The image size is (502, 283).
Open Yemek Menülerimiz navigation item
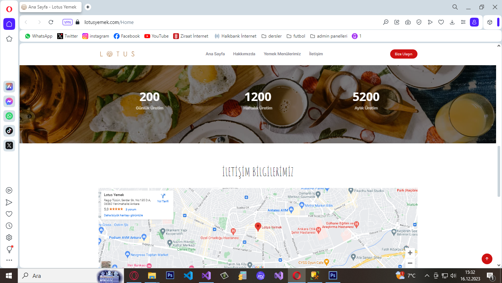(x=282, y=54)
